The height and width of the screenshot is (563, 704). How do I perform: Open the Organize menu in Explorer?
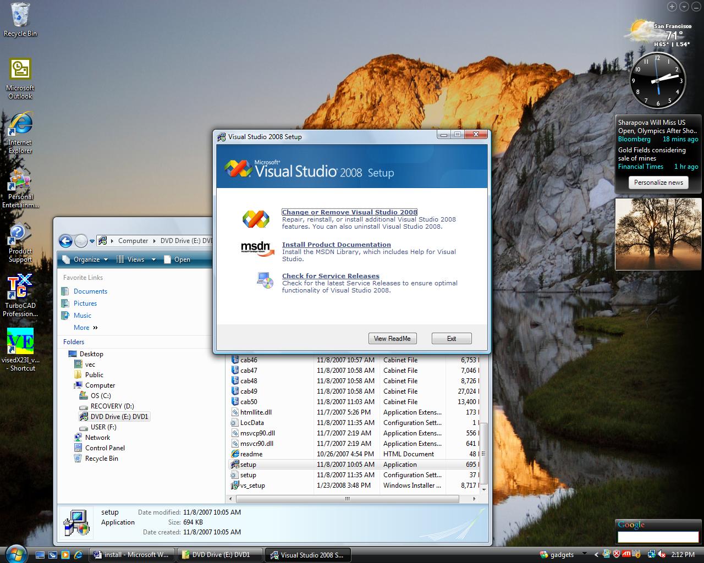tap(85, 260)
